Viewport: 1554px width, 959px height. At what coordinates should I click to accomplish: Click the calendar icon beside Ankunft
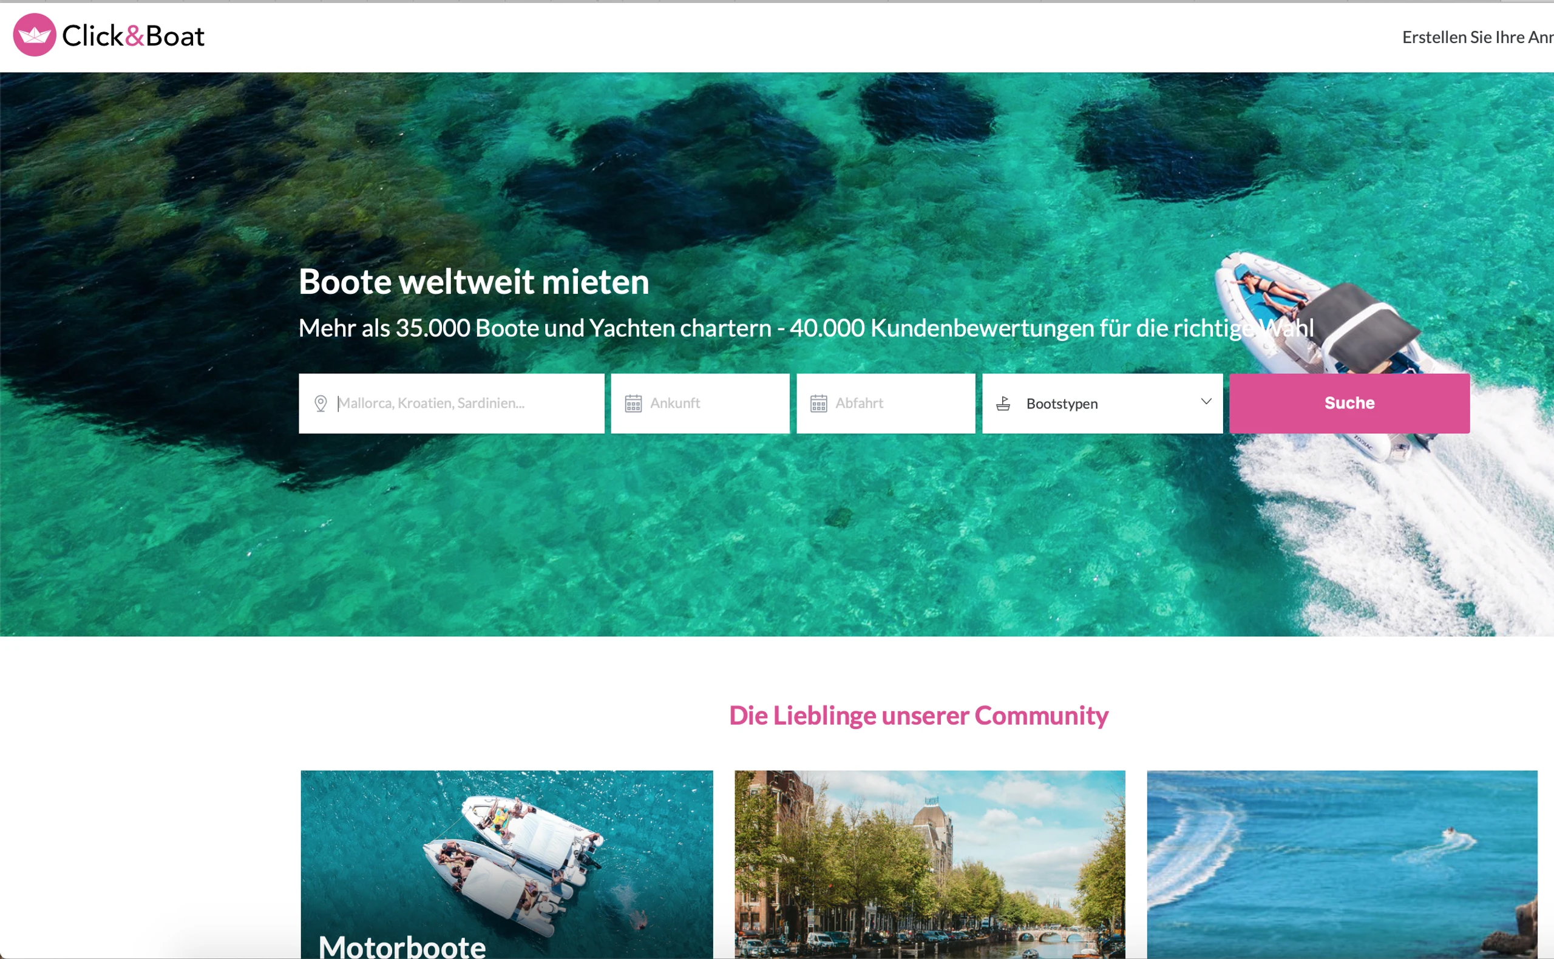(633, 404)
